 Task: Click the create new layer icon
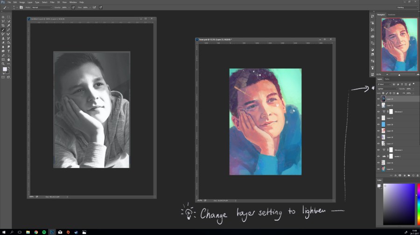(x=413, y=175)
